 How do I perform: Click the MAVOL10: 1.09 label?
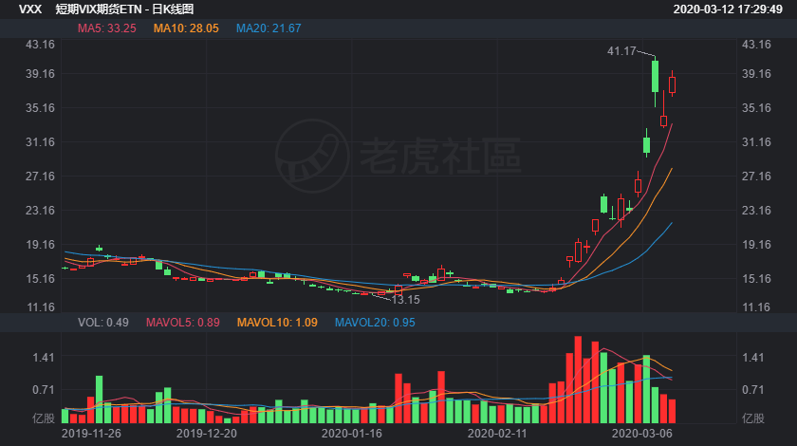point(277,323)
